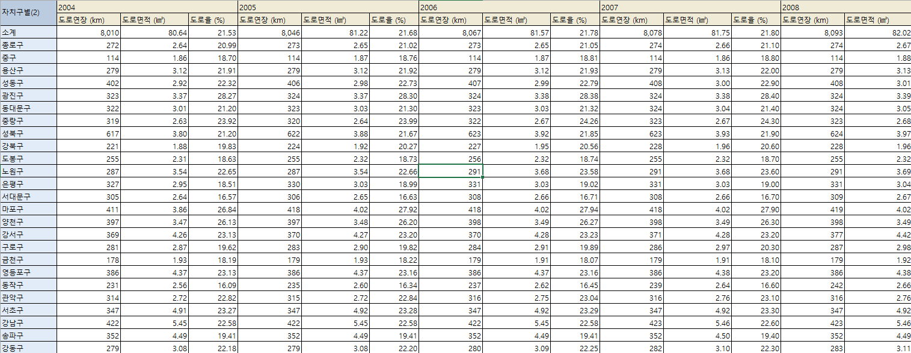
Task: Select 강북구 2005 도로율 cell showing 20.27
Action: tap(394, 146)
